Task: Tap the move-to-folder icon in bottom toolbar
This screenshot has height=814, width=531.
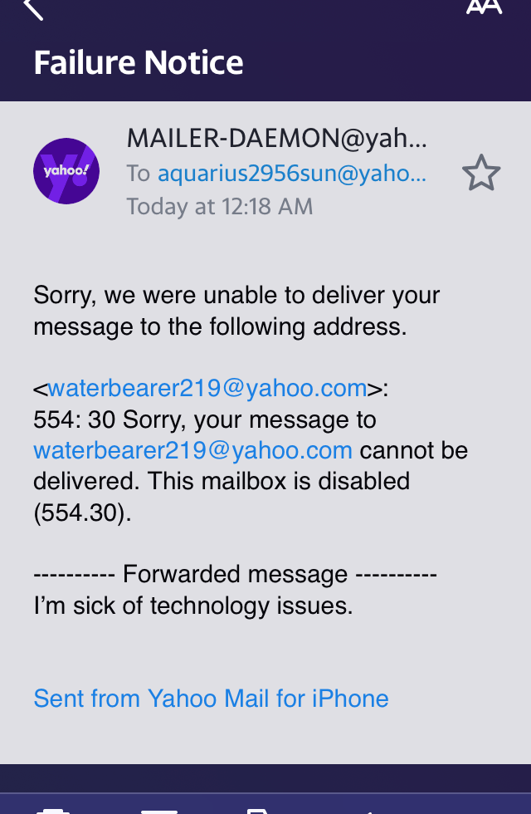Action: pyautogui.click(x=257, y=809)
